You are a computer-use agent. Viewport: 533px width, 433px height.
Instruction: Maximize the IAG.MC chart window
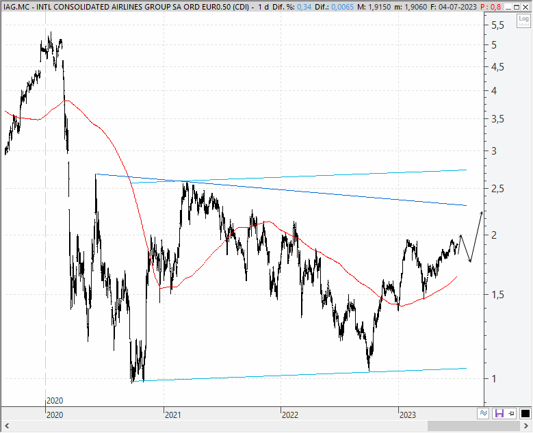pos(517,7)
